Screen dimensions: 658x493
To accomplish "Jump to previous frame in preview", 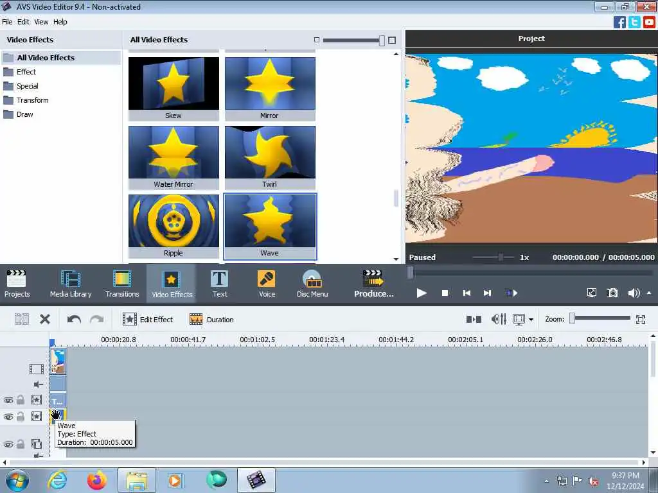I will [467, 293].
